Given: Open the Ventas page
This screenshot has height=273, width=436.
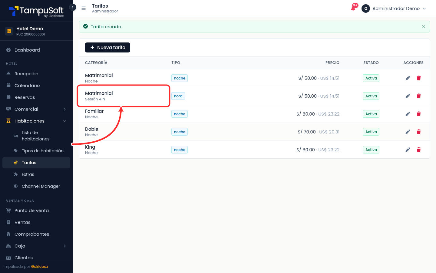Looking at the screenshot, I should point(36,222).
